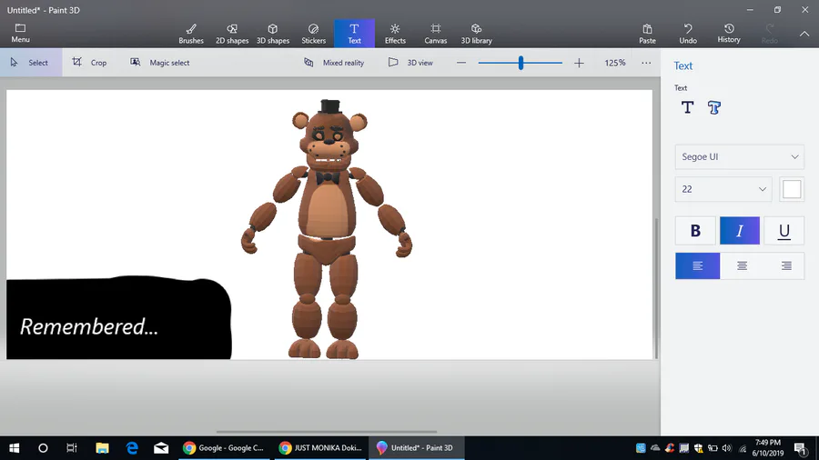Undo the last action
The height and width of the screenshot is (460, 819).
688,34
